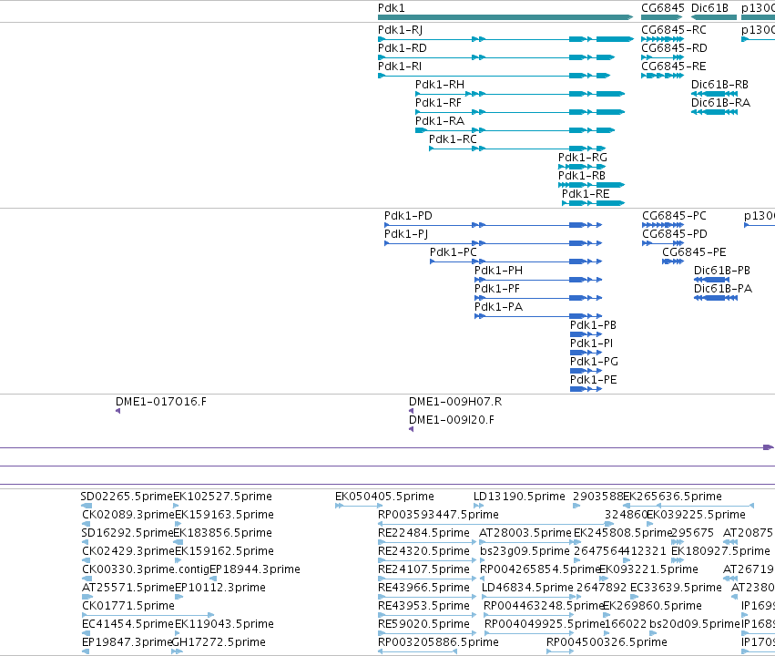Click protein CG6845-PE
Image resolution: width=775 pixels, height=656 pixels.
tap(673, 261)
